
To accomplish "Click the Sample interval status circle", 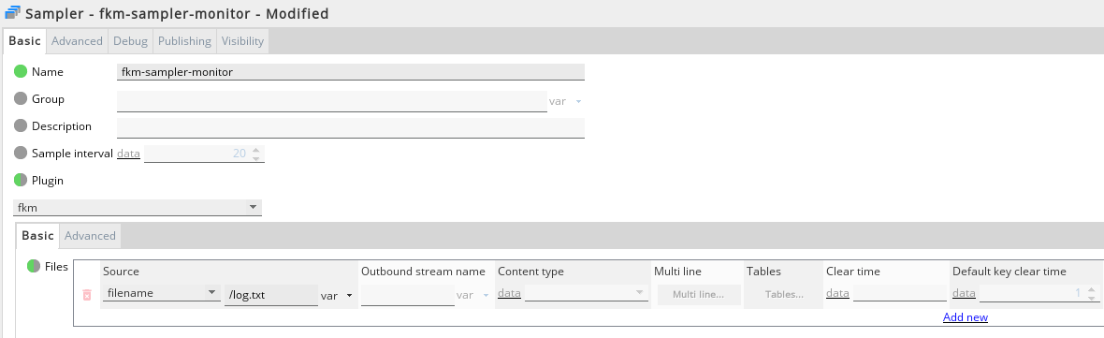I will 21,153.
